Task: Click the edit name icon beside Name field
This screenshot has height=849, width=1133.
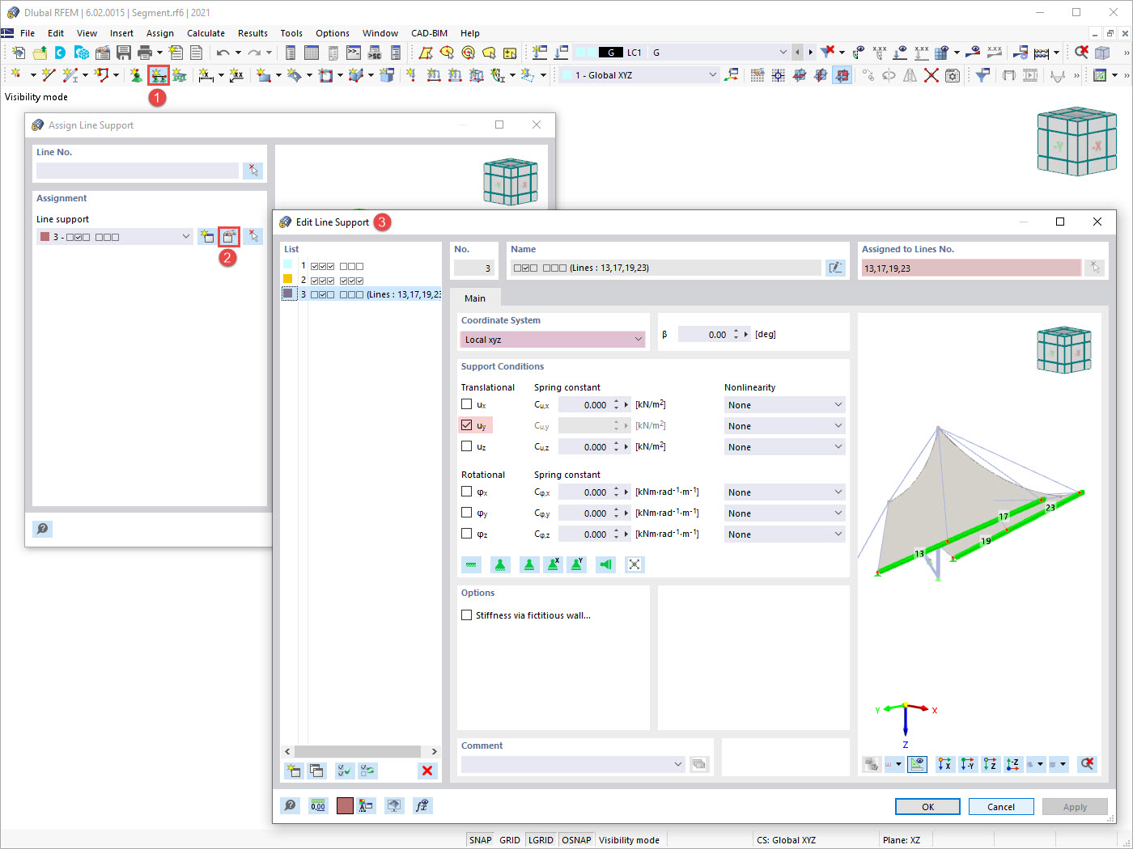Action: pyautogui.click(x=835, y=268)
